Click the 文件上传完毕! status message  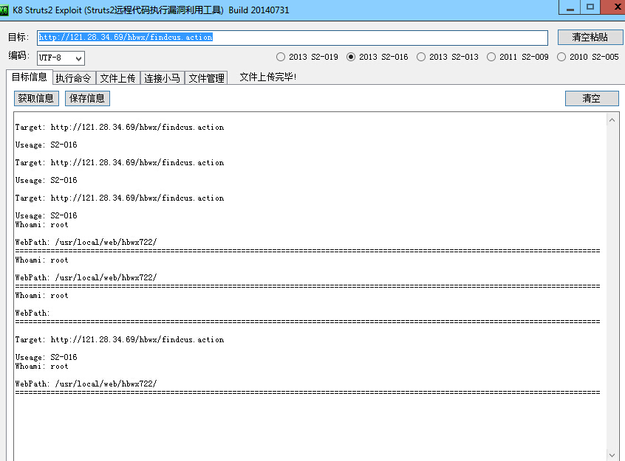click(268, 77)
